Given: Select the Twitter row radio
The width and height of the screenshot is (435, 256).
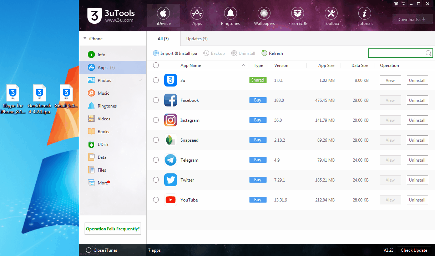Looking at the screenshot, I should pyautogui.click(x=156, y=180).
